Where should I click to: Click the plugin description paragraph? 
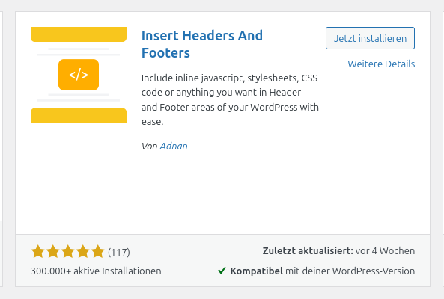point(230,99)
